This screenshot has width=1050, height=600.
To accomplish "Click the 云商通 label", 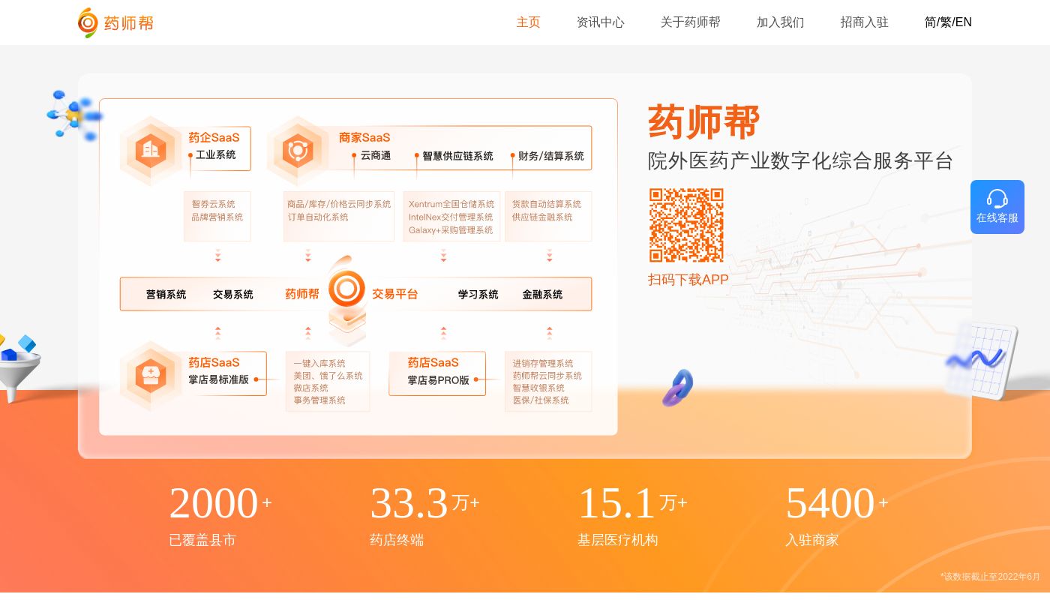I will click(x=376, y=155).
